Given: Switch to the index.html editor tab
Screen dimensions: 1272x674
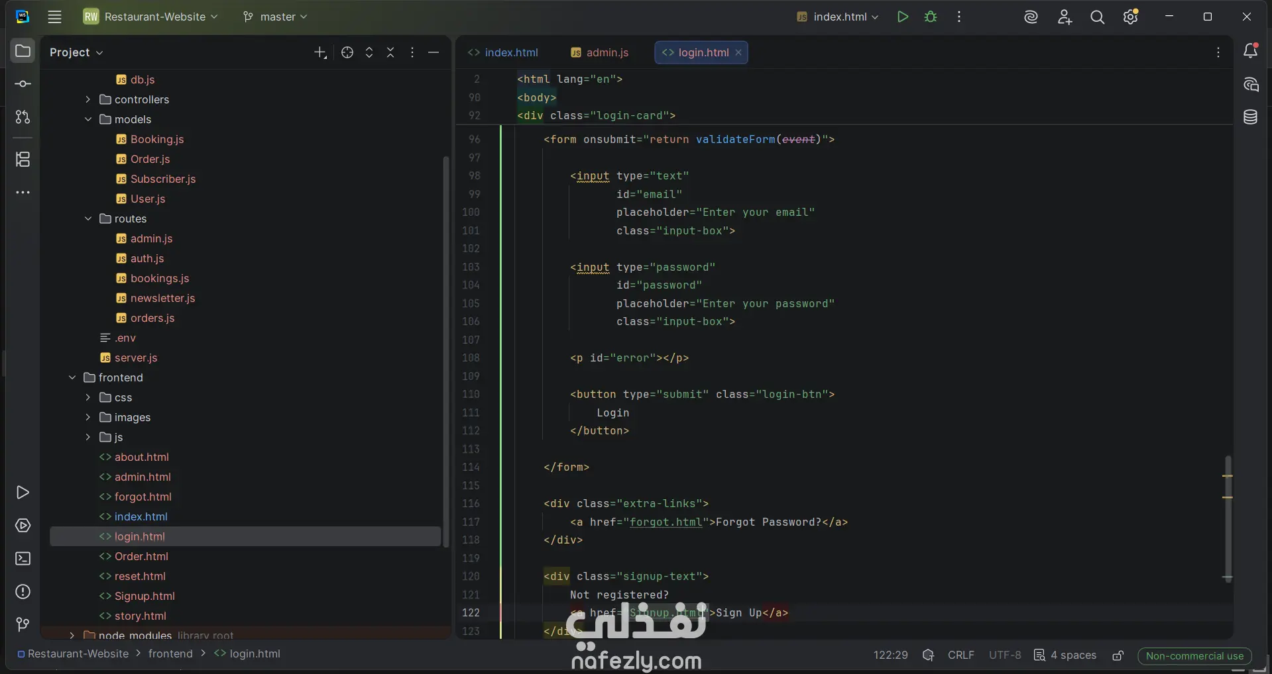Looking at the screenshot, I should tap(503, 52).
